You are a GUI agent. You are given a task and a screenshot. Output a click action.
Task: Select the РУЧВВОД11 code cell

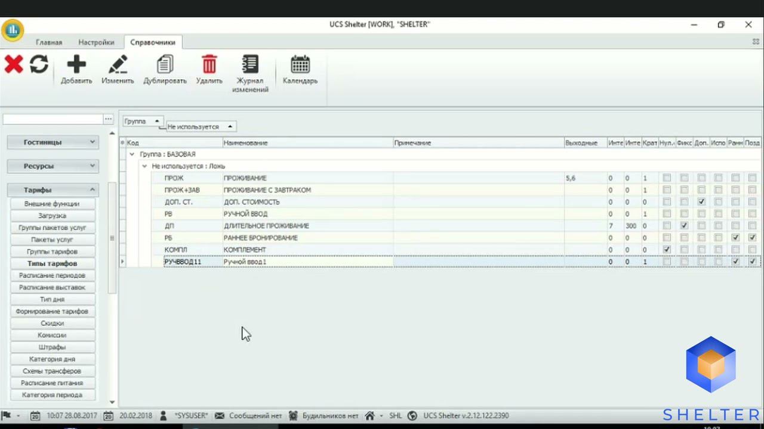click(193, 262)
